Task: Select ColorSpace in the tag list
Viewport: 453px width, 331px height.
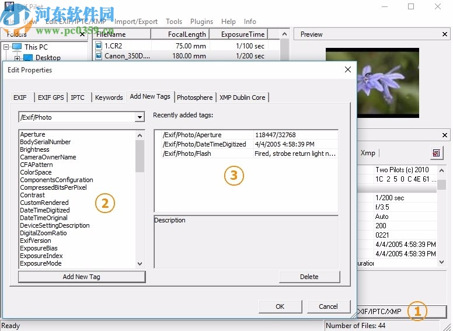Action: click(36, 172)
